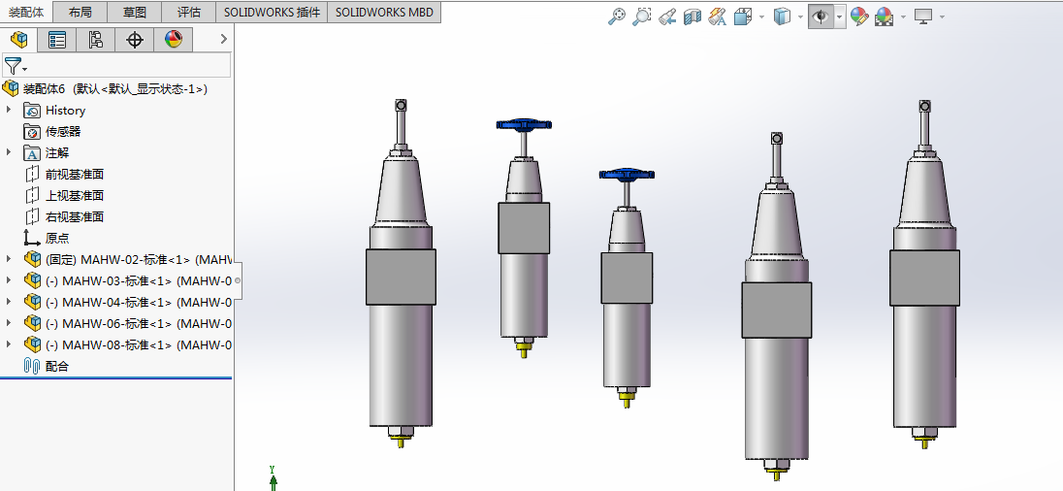Select the History tree item
The height and width of the screenshot is (491, 1063).
(x=65, y=111)
